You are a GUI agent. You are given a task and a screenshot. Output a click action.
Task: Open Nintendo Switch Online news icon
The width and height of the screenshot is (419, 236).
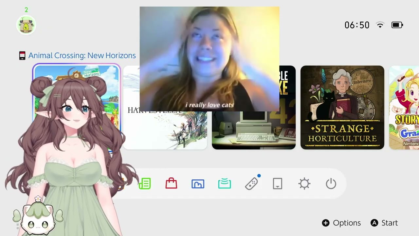pos(145,184)
